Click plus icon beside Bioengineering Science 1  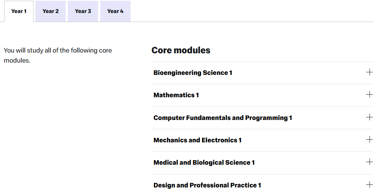tap(369, 72)
